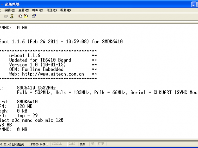Open connection Properties from the toolbar icon

34,16
